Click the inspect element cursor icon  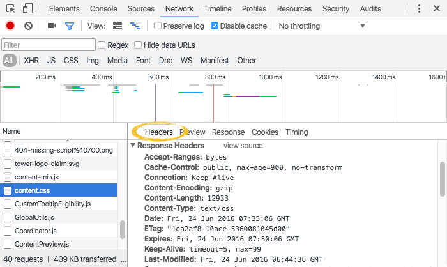tap(10, 9)
